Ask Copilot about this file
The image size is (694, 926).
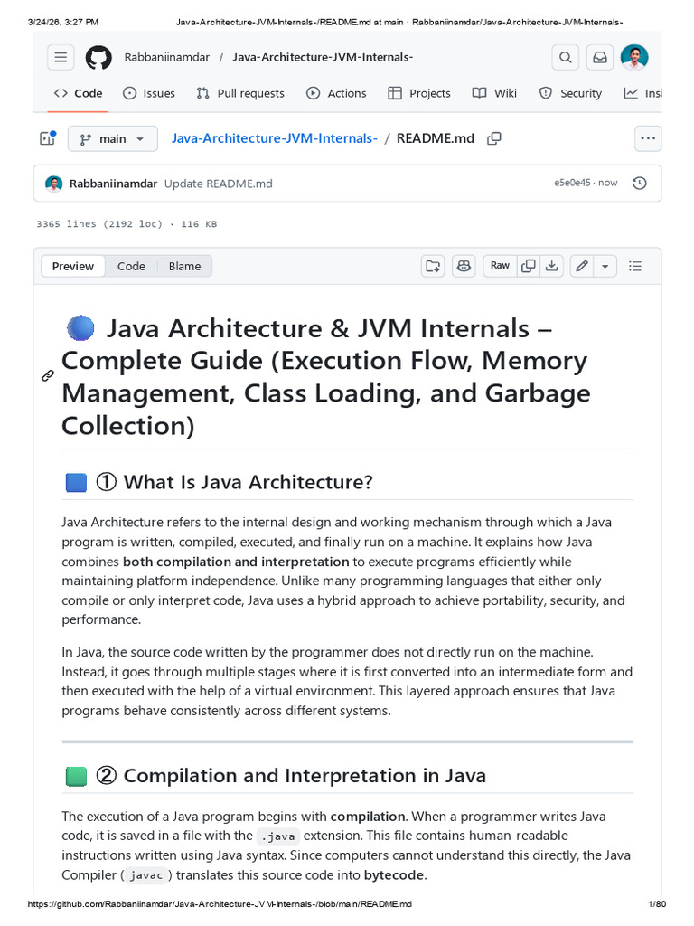tap(464, 266)
